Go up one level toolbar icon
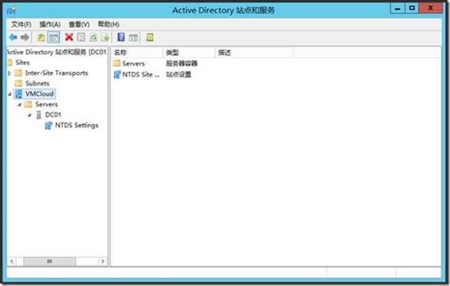450x286 pixels. (x=41, y=37)
